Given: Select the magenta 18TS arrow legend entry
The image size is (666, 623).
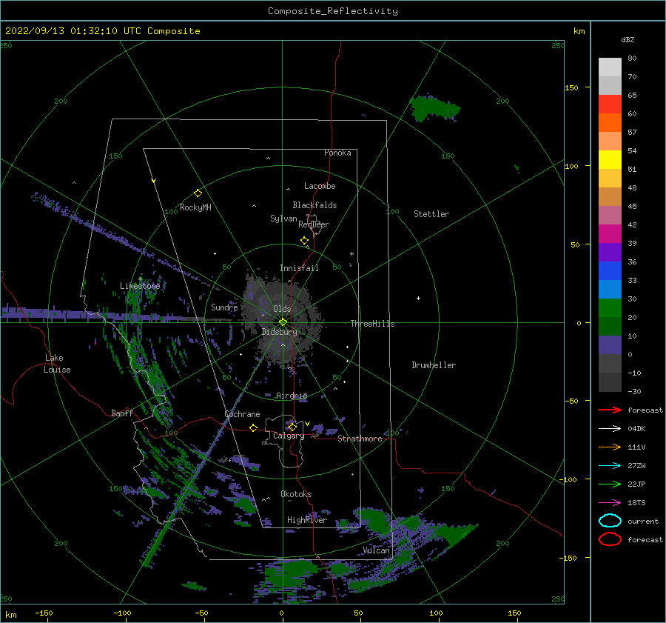Looking at the screenshot, I should tap(610, 503).
